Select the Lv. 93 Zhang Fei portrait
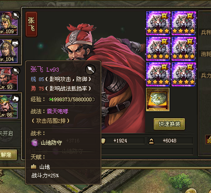The image size is (211, 193). click(x=9, y=79)
